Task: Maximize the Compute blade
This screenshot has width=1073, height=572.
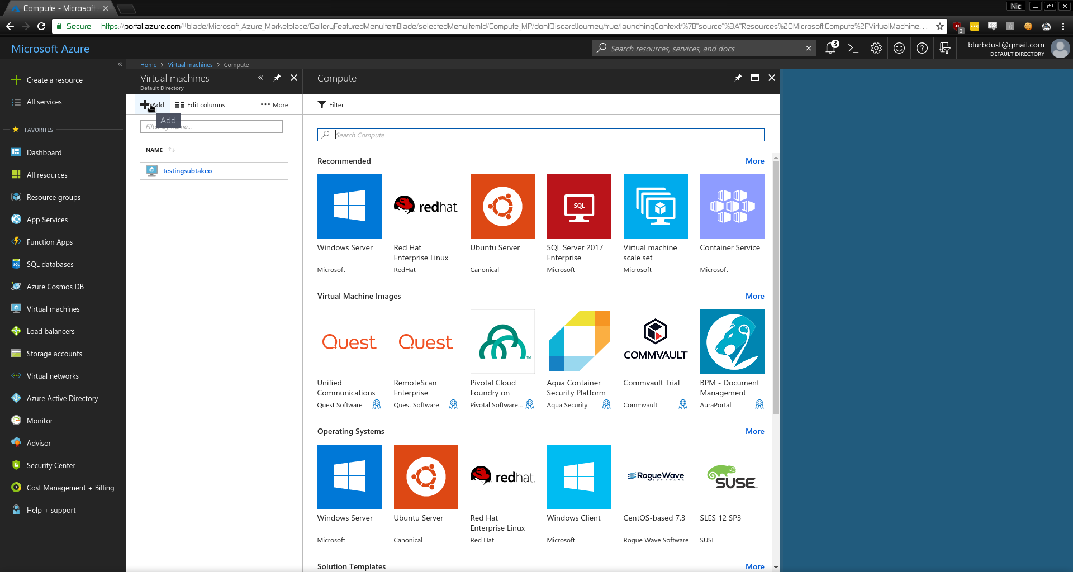Action: tap(755, 78)
